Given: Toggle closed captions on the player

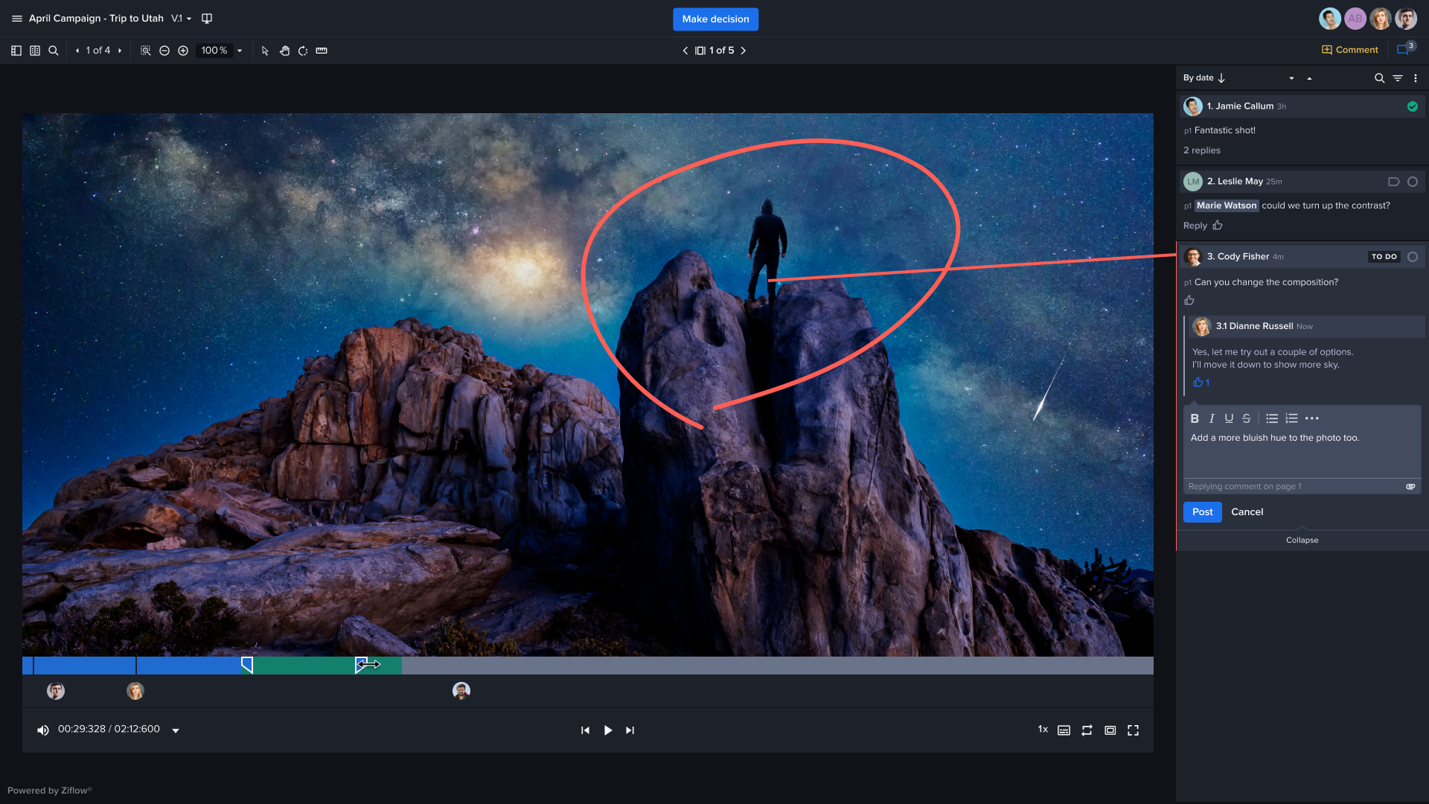Looking at the screenshot, I should (1064, 730).
